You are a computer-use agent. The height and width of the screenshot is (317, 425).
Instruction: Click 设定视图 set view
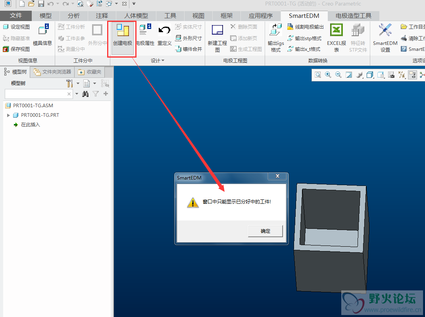point(17,27)
